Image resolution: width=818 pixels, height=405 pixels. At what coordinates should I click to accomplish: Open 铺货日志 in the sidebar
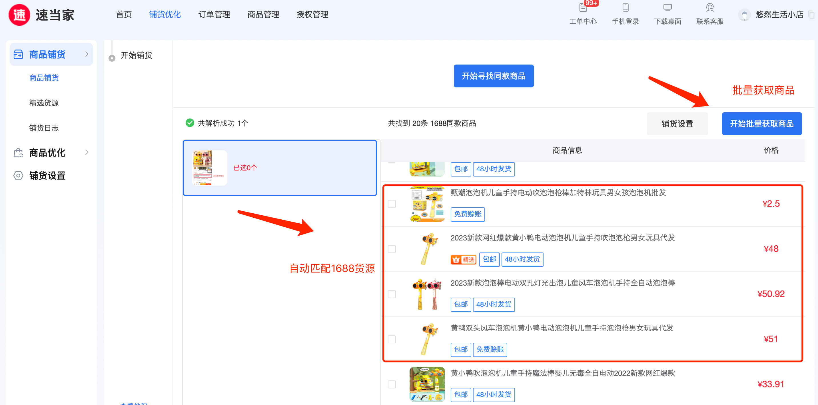pos(44,128)
